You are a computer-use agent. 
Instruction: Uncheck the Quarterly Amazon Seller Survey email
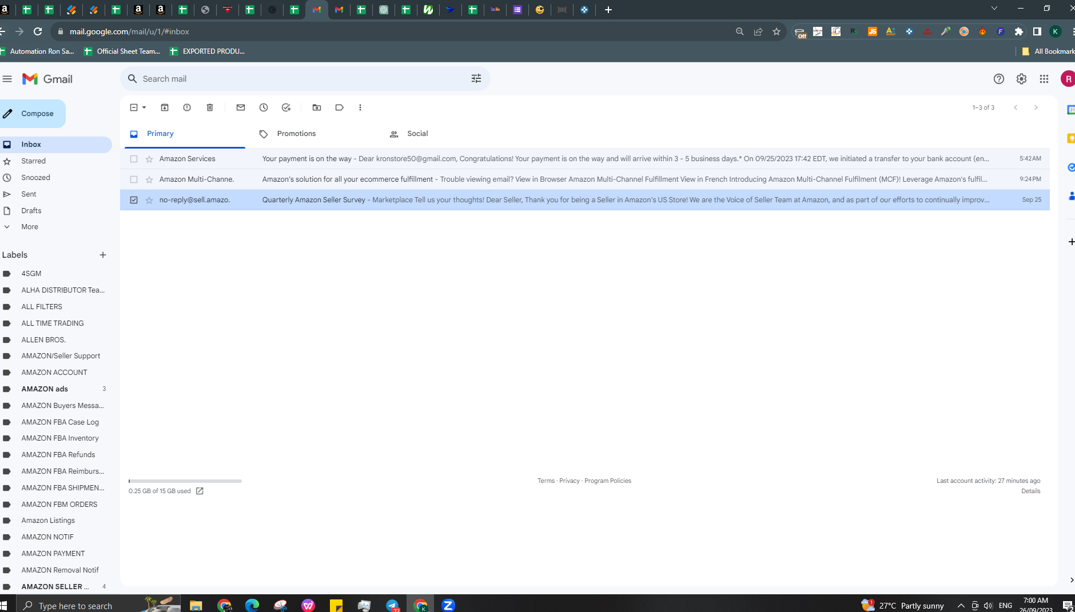click(134, 200)
